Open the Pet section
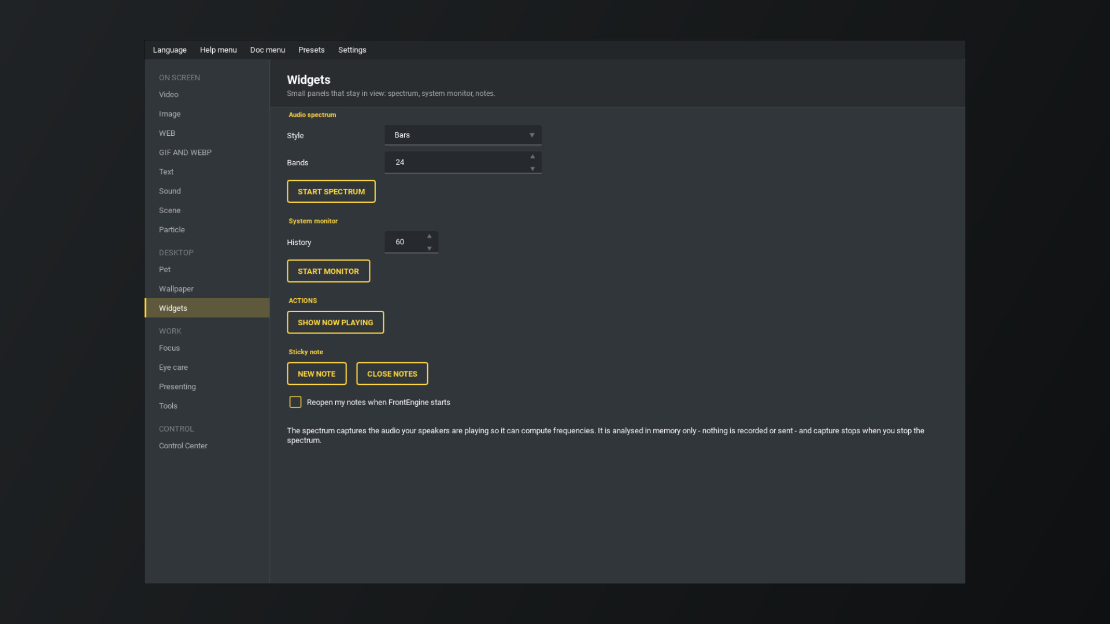 tap(207, 269)
